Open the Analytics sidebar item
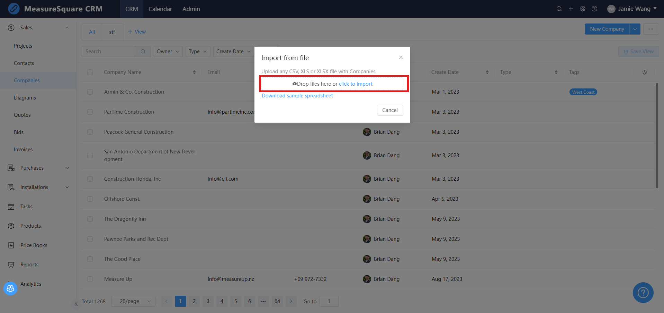Screen dimensions: 664x313 (x=31, y=284)
